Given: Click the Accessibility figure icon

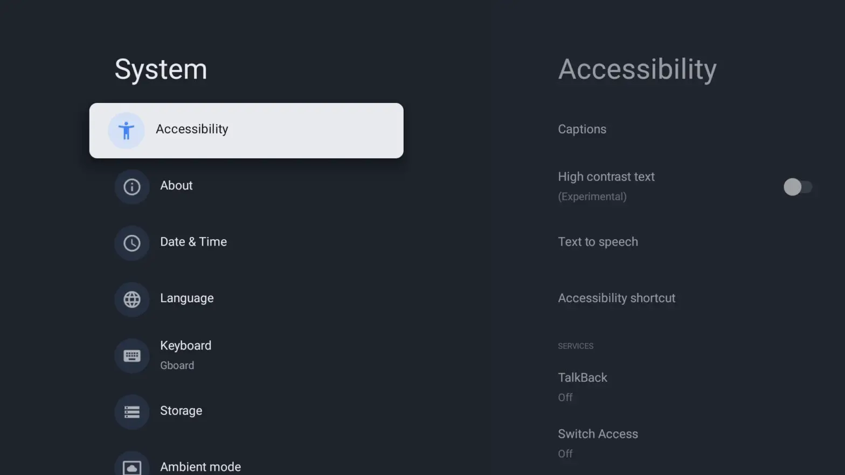Looking at the screenshot, I should coord(126,130).
